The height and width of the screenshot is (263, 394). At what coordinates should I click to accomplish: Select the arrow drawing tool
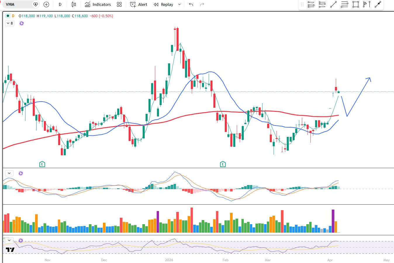point(378,4)
